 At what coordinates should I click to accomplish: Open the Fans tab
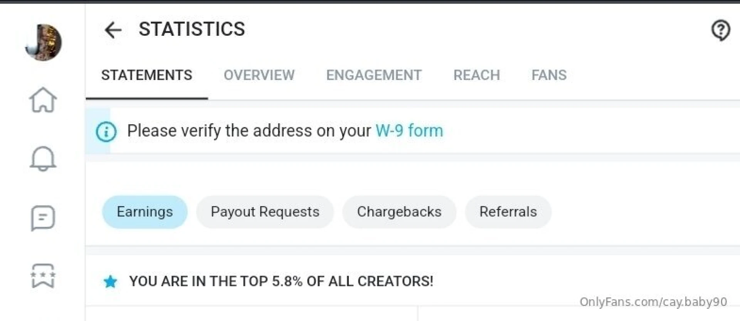click(x=549, y=75)
